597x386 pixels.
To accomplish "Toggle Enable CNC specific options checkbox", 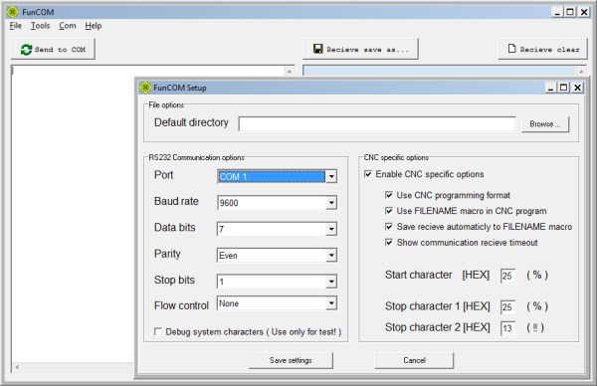I will click(368, 174).
